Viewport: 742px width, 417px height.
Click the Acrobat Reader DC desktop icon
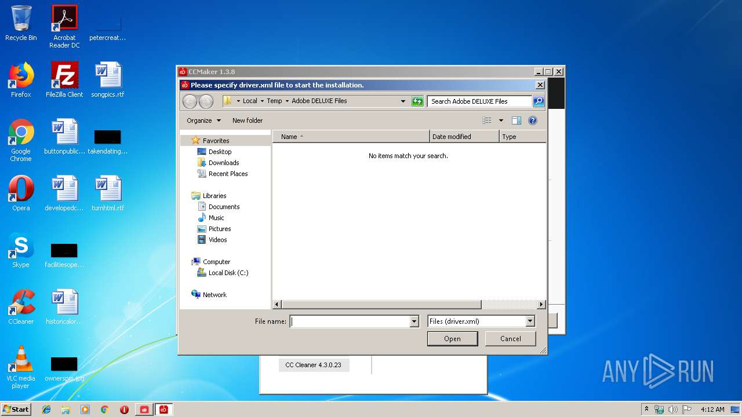(x=64, y=27)
